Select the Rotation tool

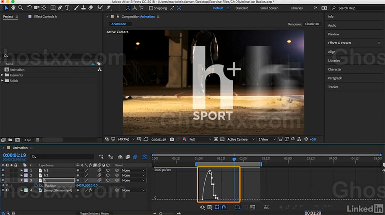click(29, 8)
